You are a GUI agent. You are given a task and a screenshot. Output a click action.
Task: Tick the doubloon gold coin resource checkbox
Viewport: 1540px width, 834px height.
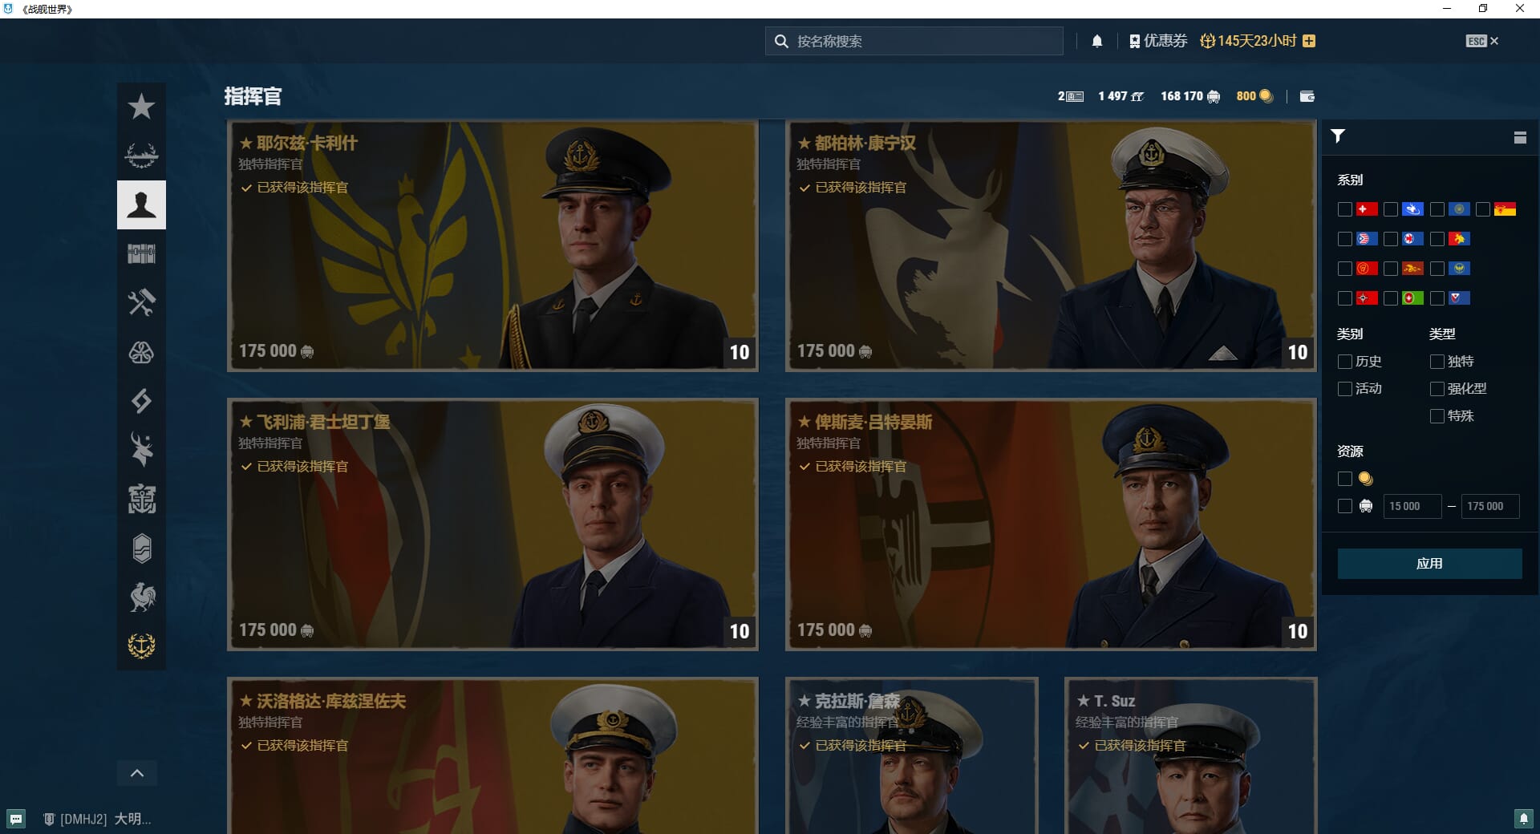tap(1345, 479)
